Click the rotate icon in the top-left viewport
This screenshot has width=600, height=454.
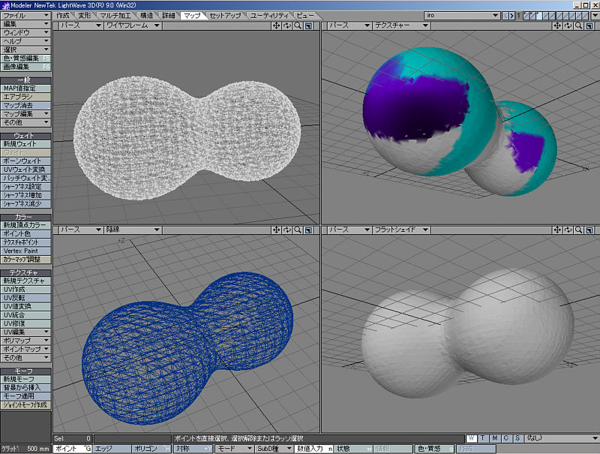point(287,26)
